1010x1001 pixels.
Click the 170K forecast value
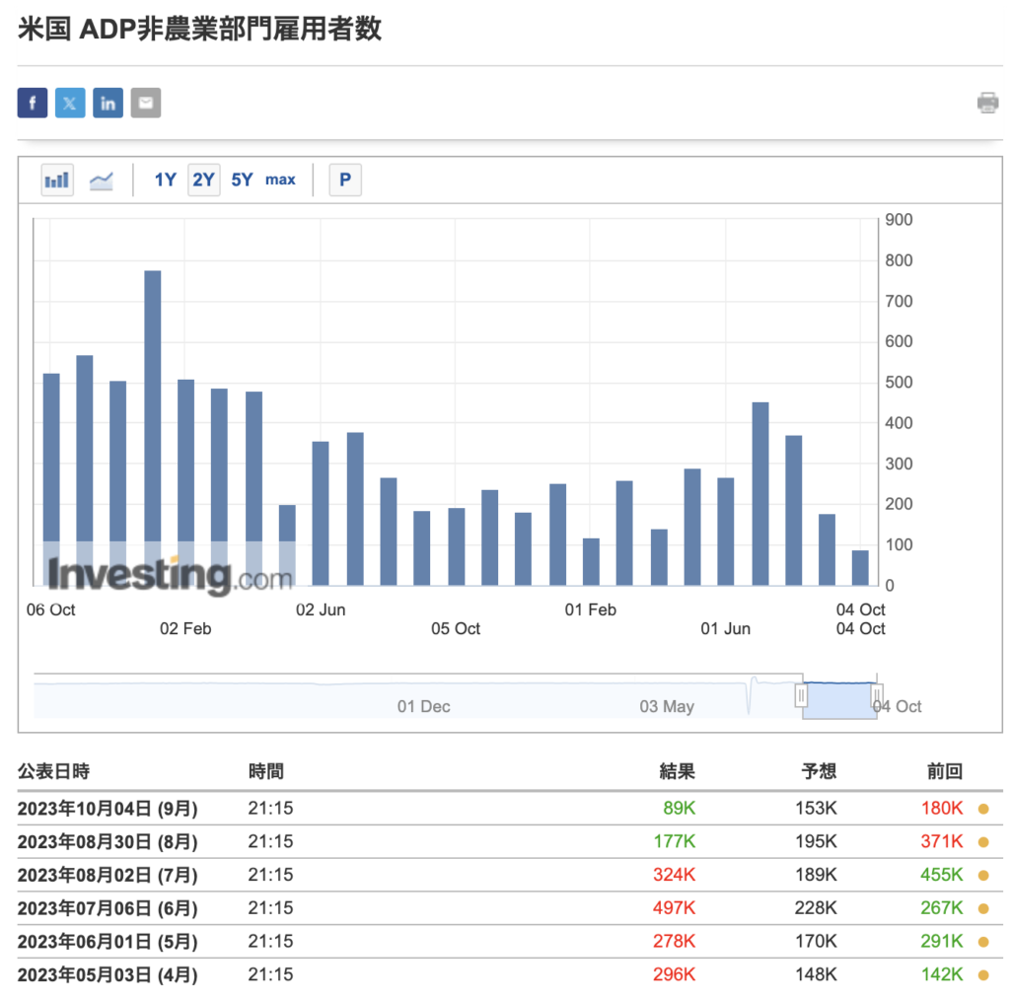pos(816,942)
